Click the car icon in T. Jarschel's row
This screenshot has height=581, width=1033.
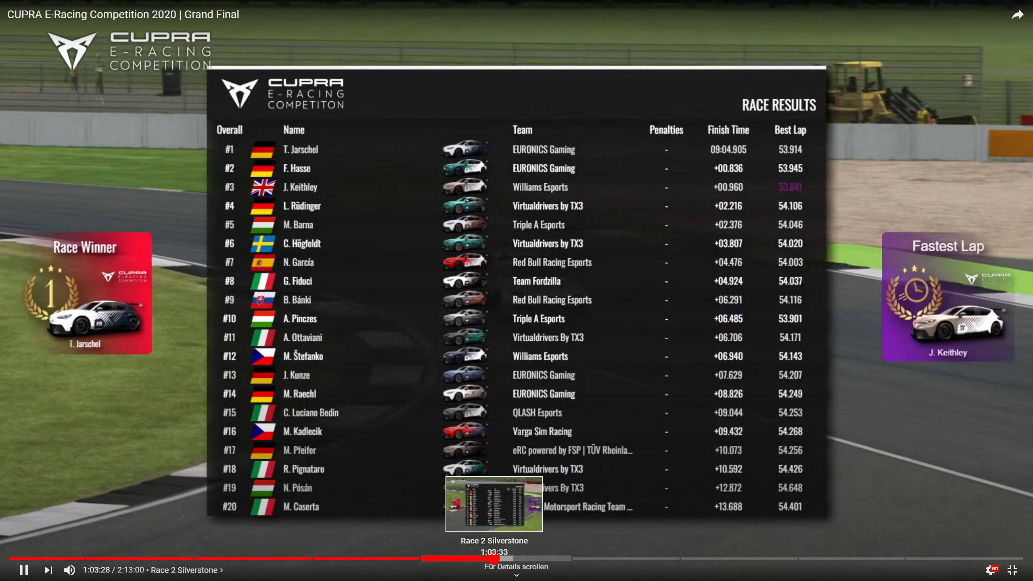464,149
